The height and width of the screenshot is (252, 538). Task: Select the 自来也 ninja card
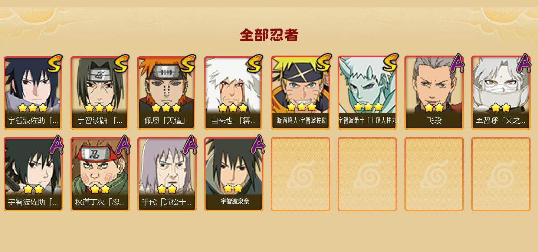pyautogui.click(x=233, y=93)
